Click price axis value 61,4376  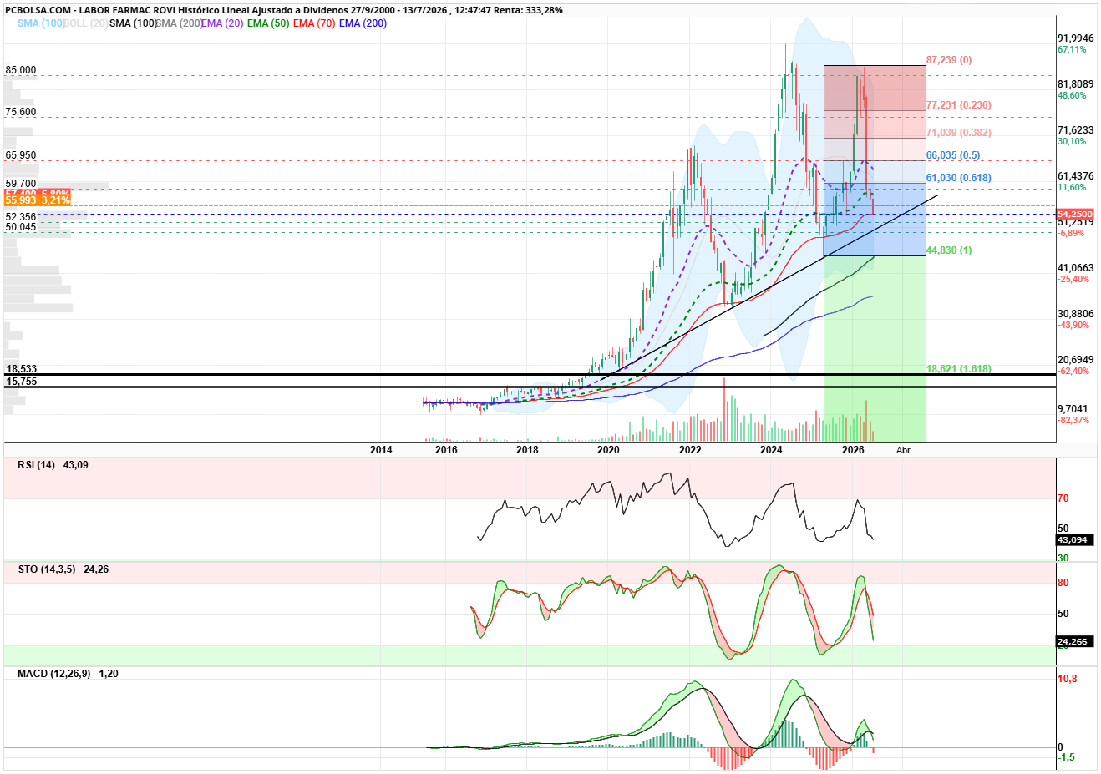tap(1076, 176)
